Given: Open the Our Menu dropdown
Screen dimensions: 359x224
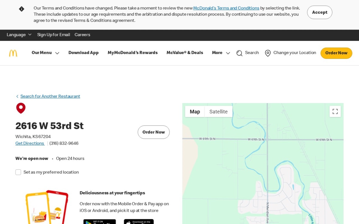Looking at the screenshot, I should (x=45, y=53).
